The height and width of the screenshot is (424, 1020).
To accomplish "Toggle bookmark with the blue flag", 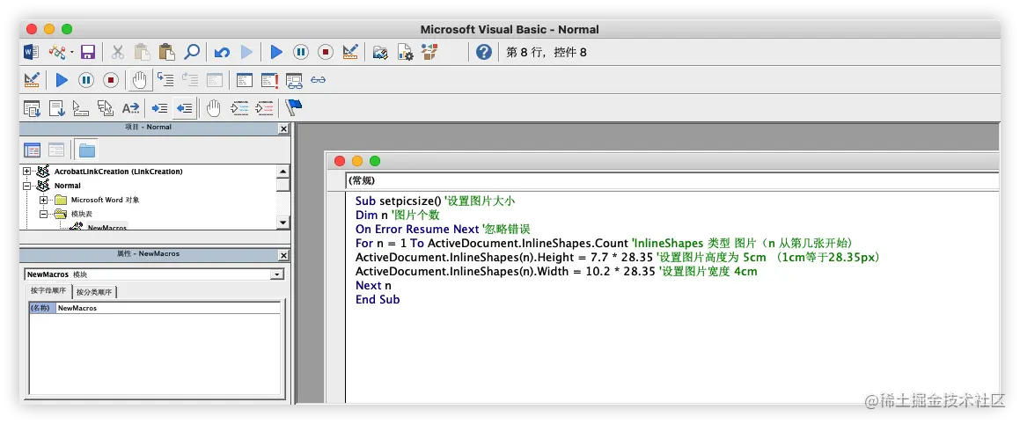I will (295, 107).
